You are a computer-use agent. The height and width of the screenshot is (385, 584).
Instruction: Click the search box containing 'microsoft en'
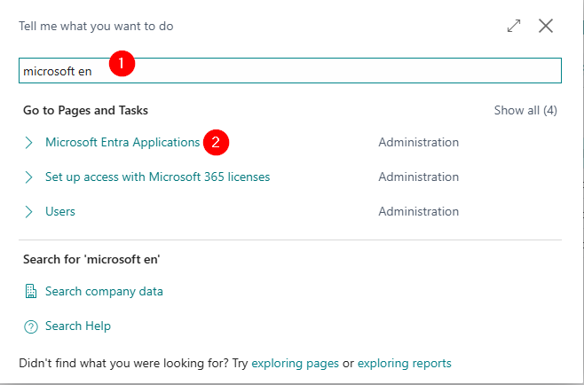tap(290, 71)
